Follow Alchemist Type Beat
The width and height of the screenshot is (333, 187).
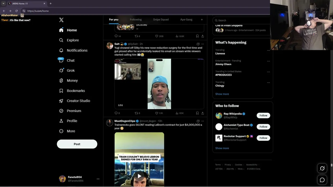click(263, 127)
